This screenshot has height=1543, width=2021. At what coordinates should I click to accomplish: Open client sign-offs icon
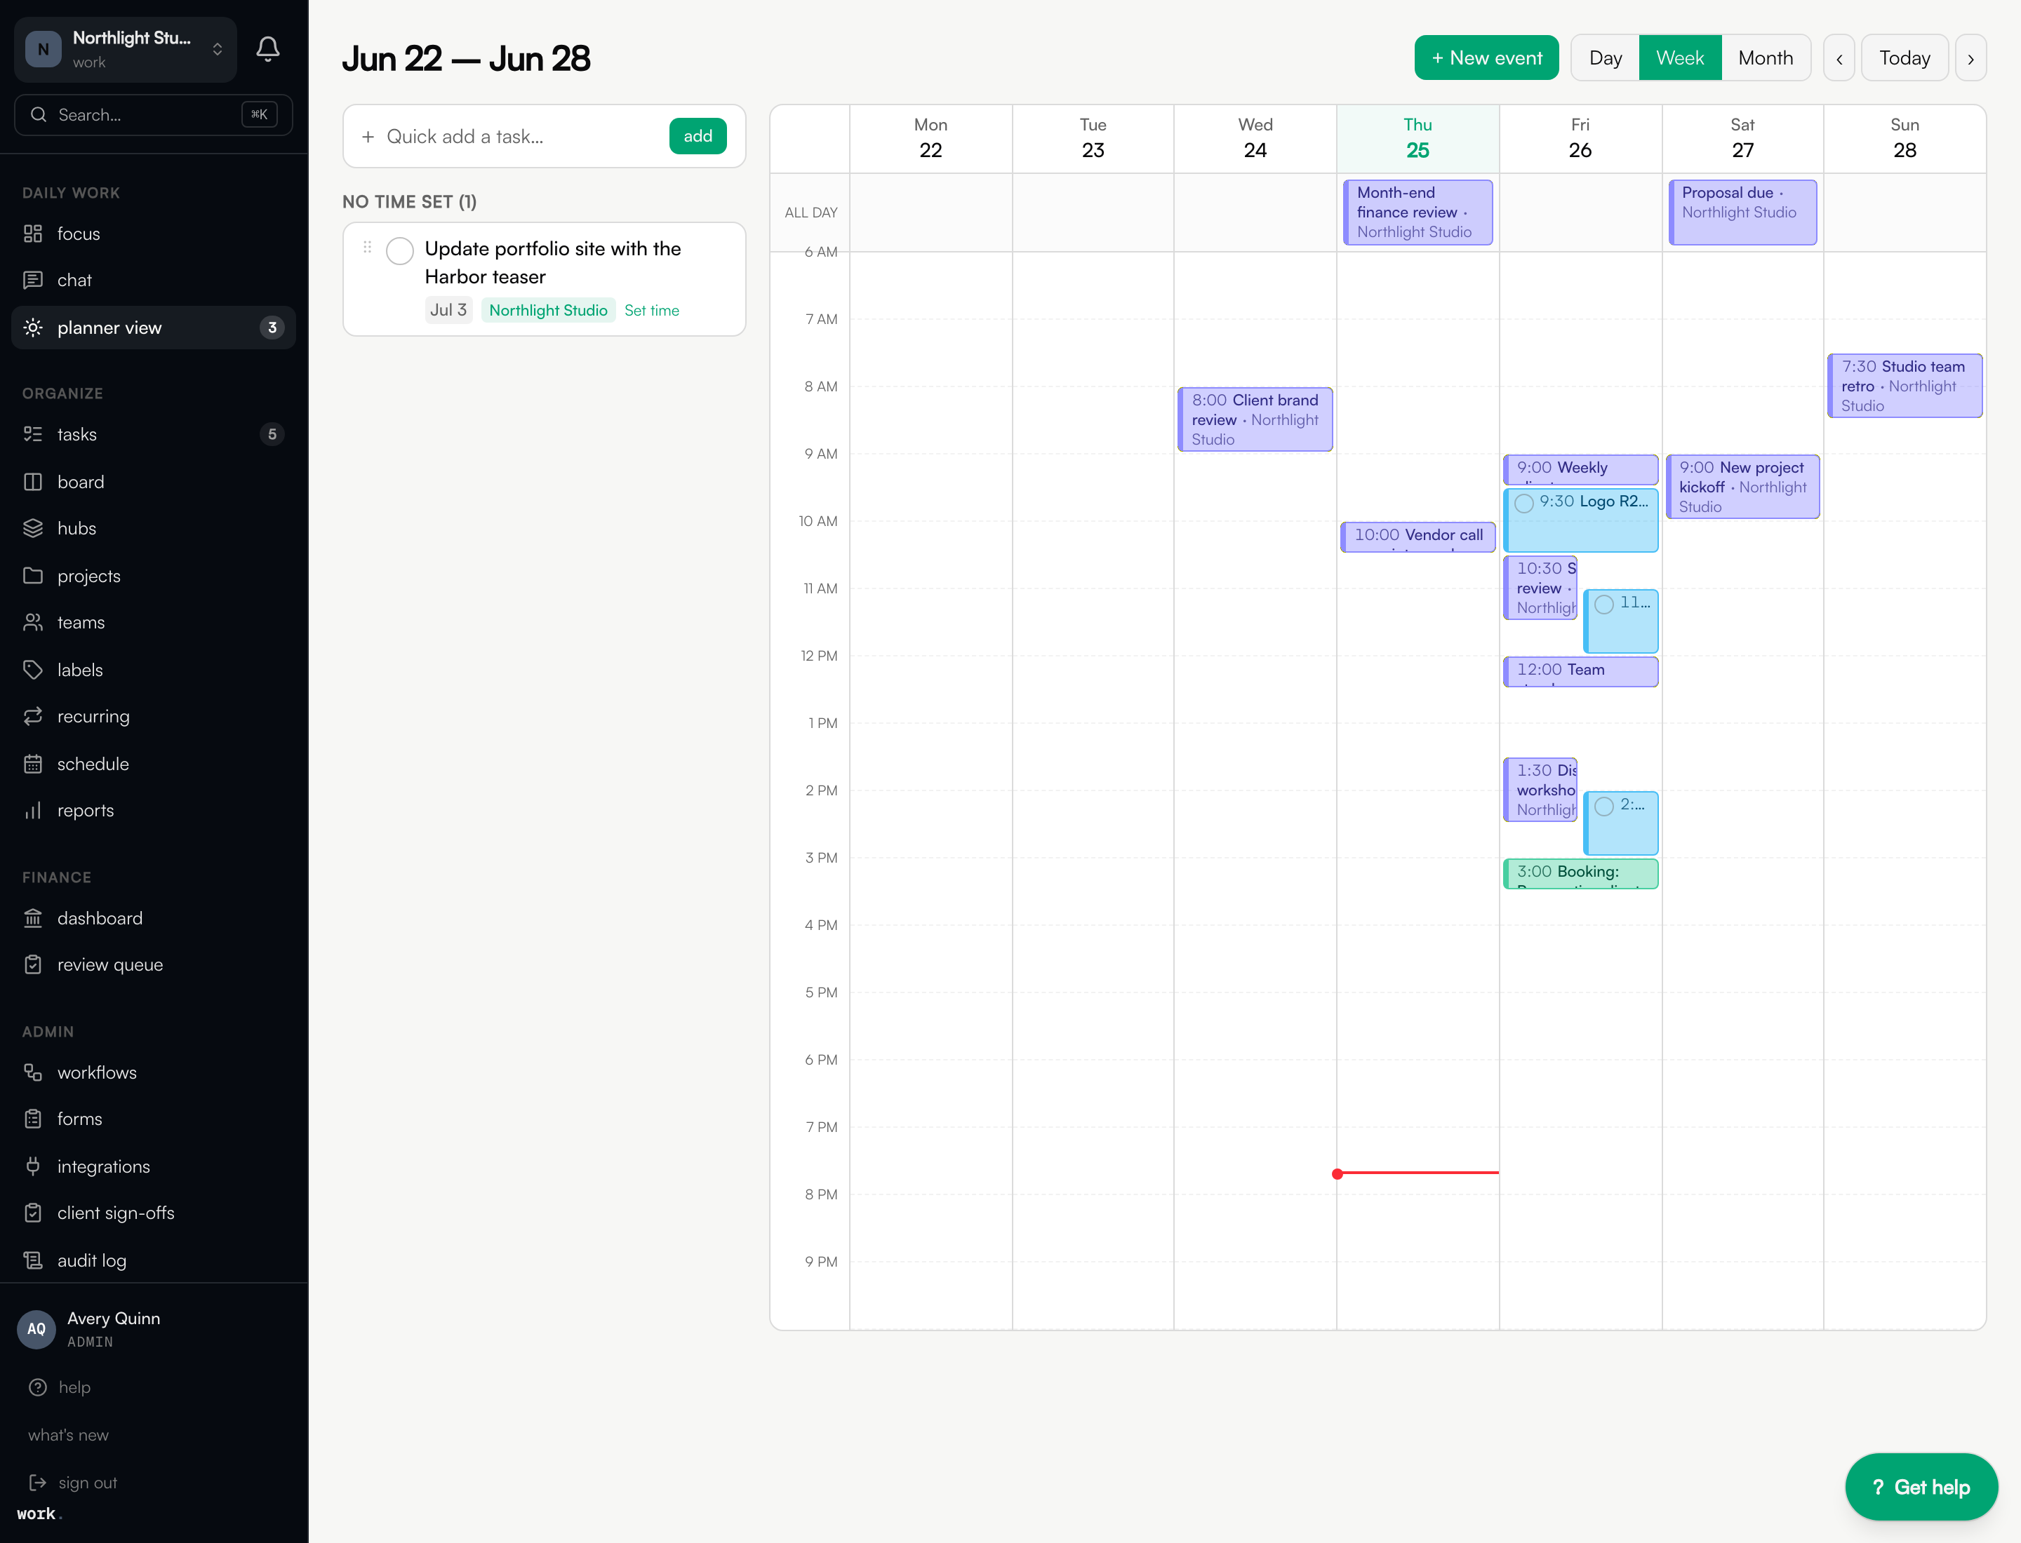pos(33,1213)
